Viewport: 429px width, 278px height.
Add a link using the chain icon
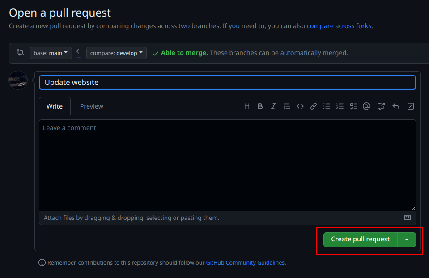coord(314,106)
